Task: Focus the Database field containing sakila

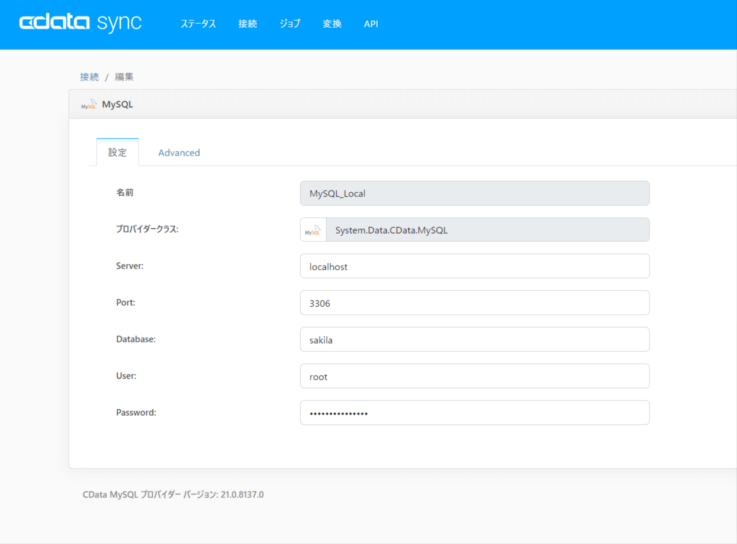Action: 474,340
